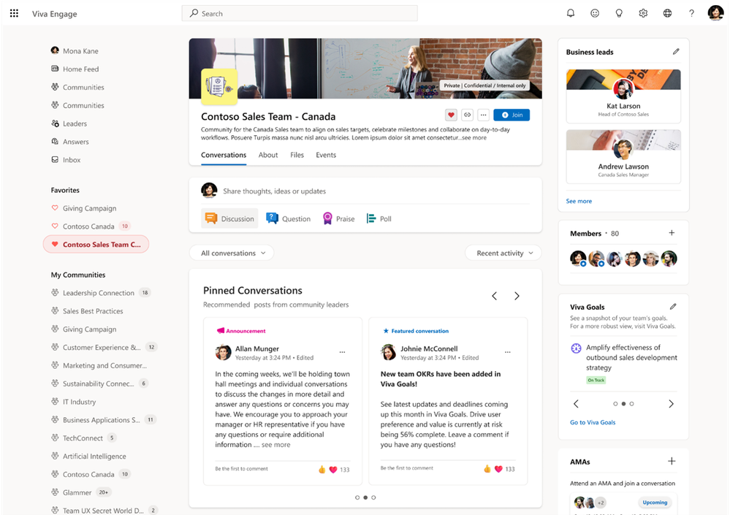Click Be the first to comment on Allan's post
The width and height of the screenshot is (730, 515).
[241, 468]
